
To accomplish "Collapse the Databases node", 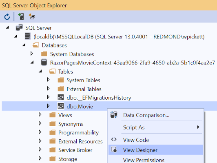I will point(24,45).
